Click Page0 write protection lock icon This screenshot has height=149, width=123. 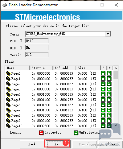point(109,73)
